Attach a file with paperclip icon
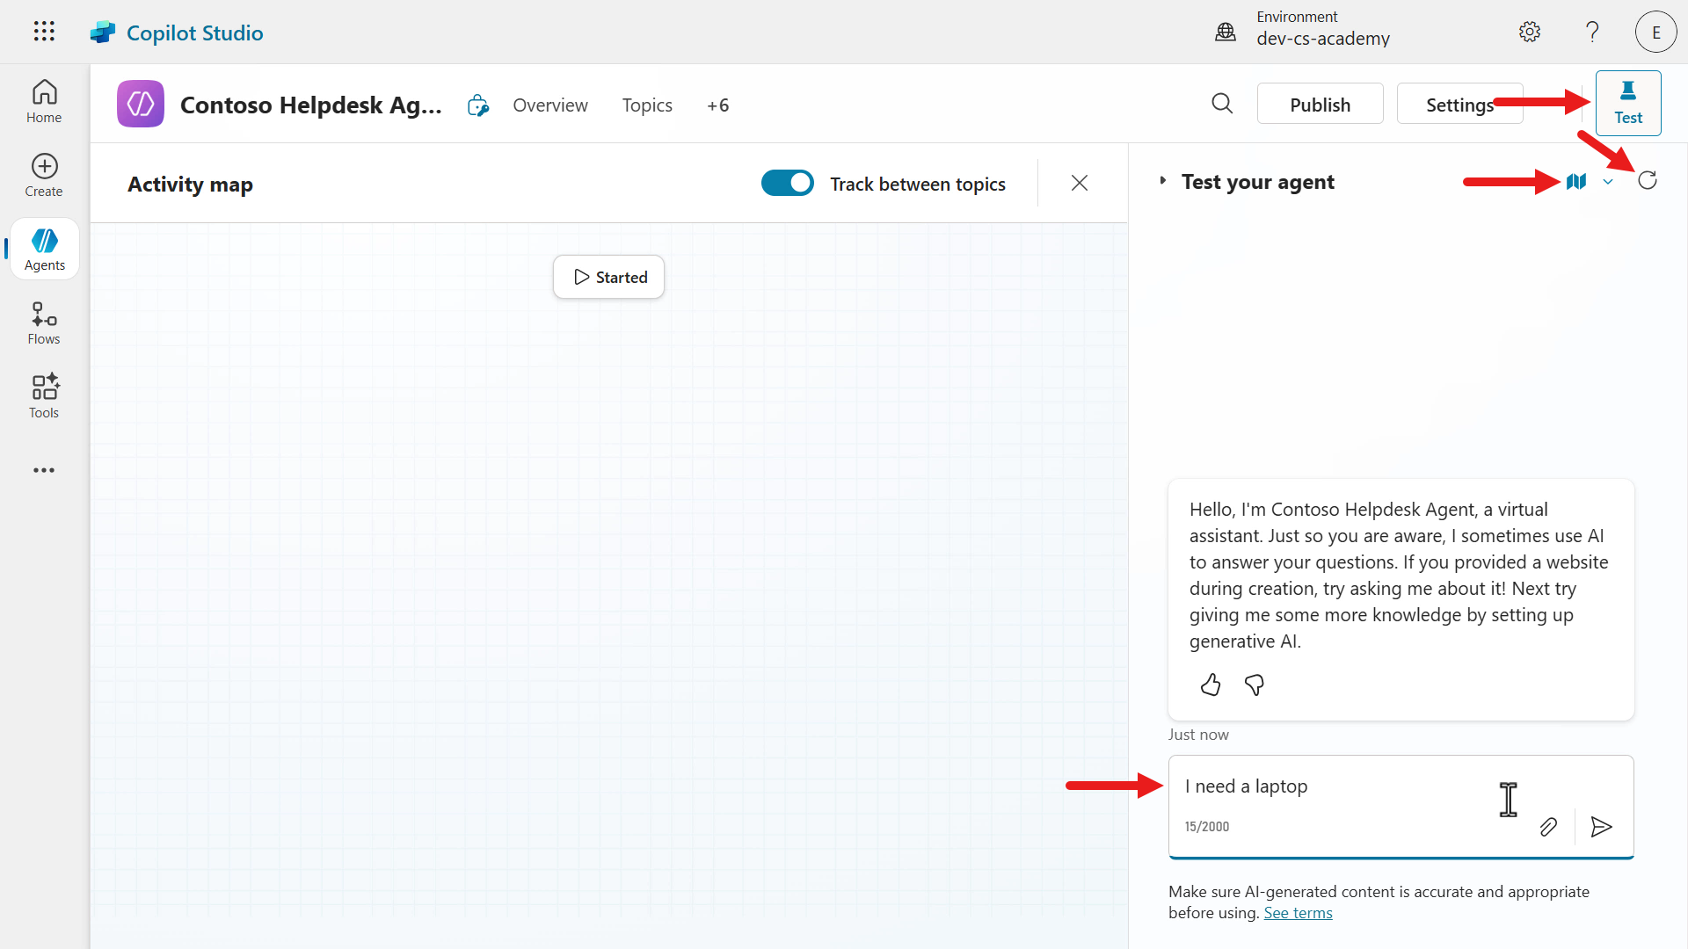Image resolution: width=1688 pixels, height=949 pixels. [1548, 827]
